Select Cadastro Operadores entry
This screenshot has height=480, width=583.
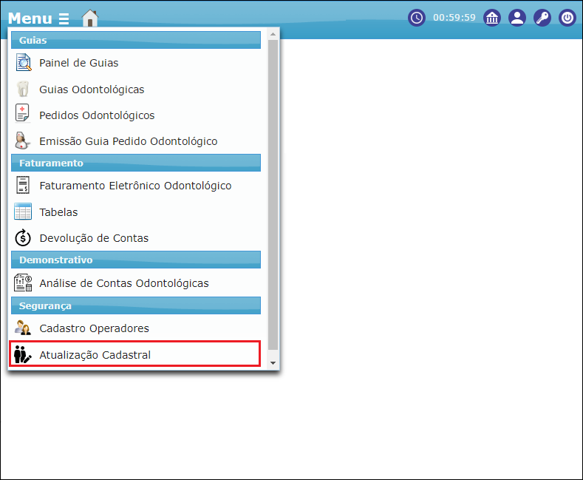95,328
